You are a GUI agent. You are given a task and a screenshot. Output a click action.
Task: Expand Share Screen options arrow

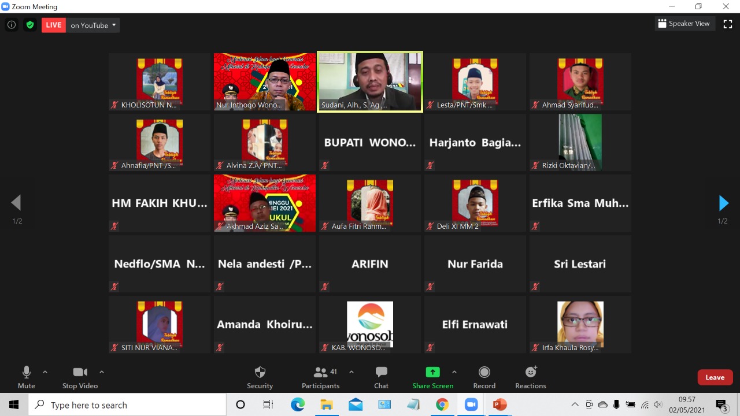click(454, 372)
